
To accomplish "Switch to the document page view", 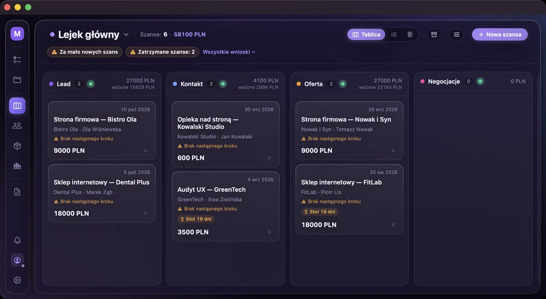I will 410,35.
